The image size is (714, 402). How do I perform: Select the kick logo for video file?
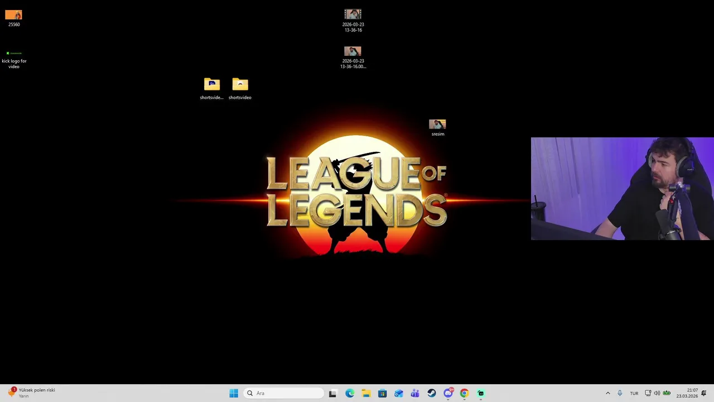click(x=14, y=58)
